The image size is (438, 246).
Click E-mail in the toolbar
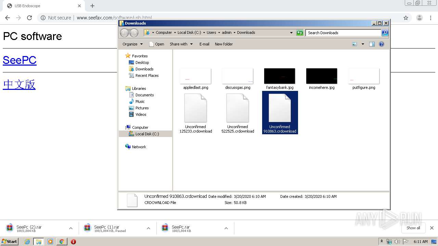coord(204,44)
